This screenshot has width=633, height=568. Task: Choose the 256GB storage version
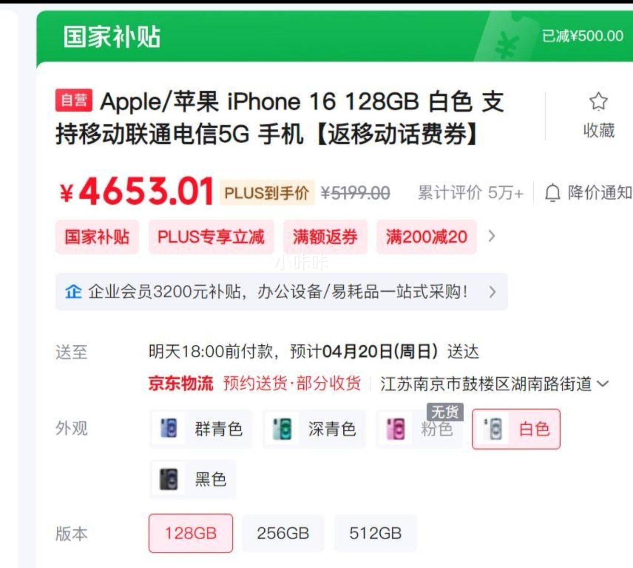(x=283, y=533)
